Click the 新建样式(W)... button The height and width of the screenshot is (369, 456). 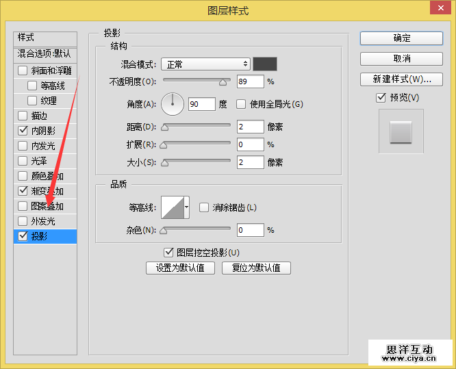click(402, 79)
